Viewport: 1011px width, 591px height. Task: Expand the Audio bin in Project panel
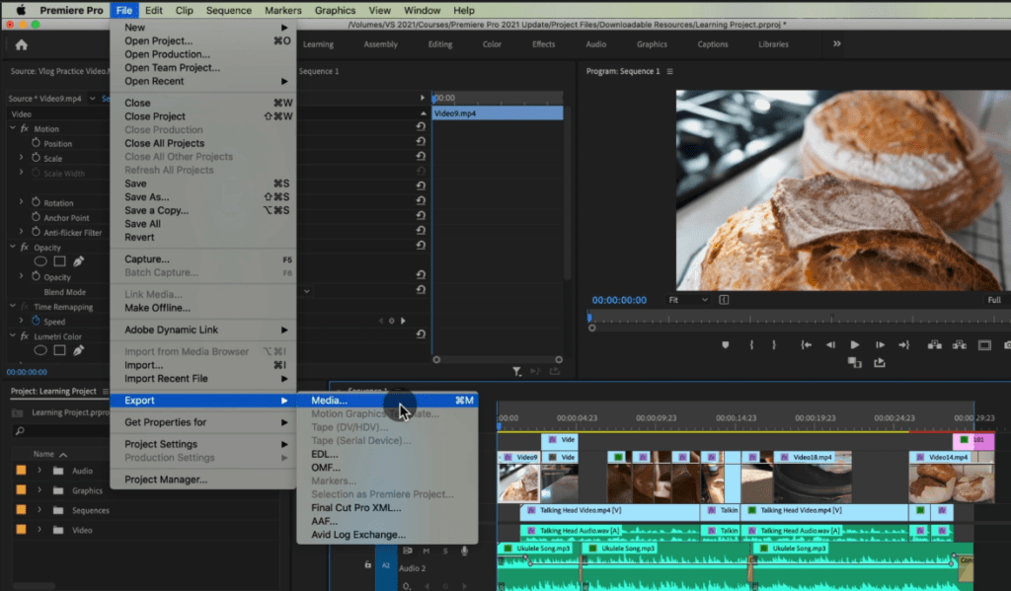coord(39,471)
